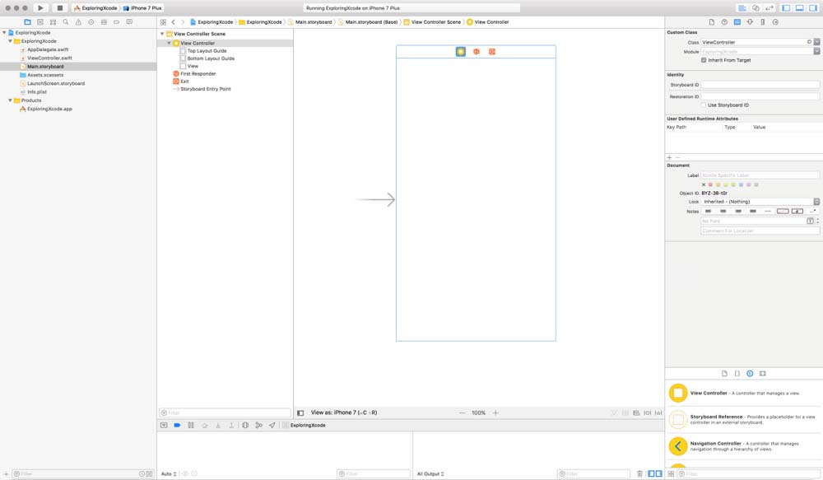This screenshot has width=823, height=480.
Task: Select Top Layout Guide in outline
Action: pyautogui.click(x=207, y=51)
